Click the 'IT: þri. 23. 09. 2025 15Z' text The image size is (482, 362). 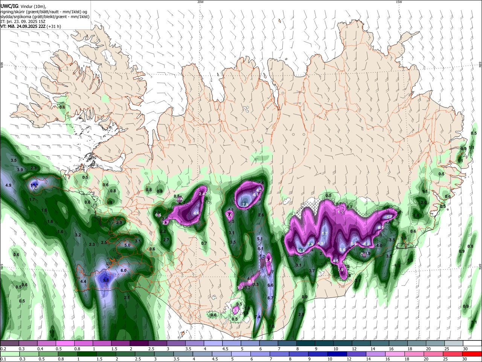coord(23,21)
